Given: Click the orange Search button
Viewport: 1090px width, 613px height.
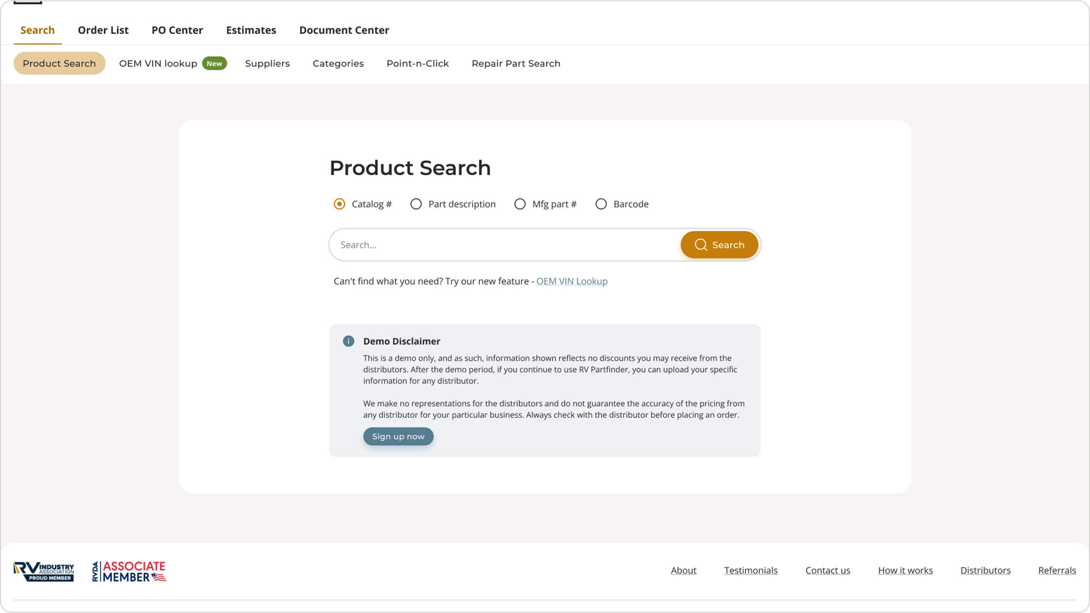Looking at the screenshot, I should [719, 245].
